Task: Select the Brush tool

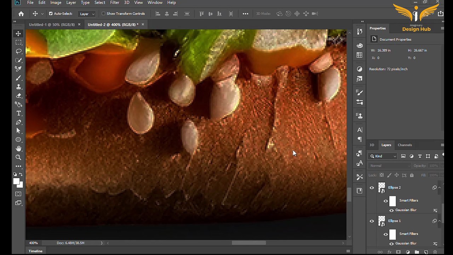Action: [x=18, y=78]
